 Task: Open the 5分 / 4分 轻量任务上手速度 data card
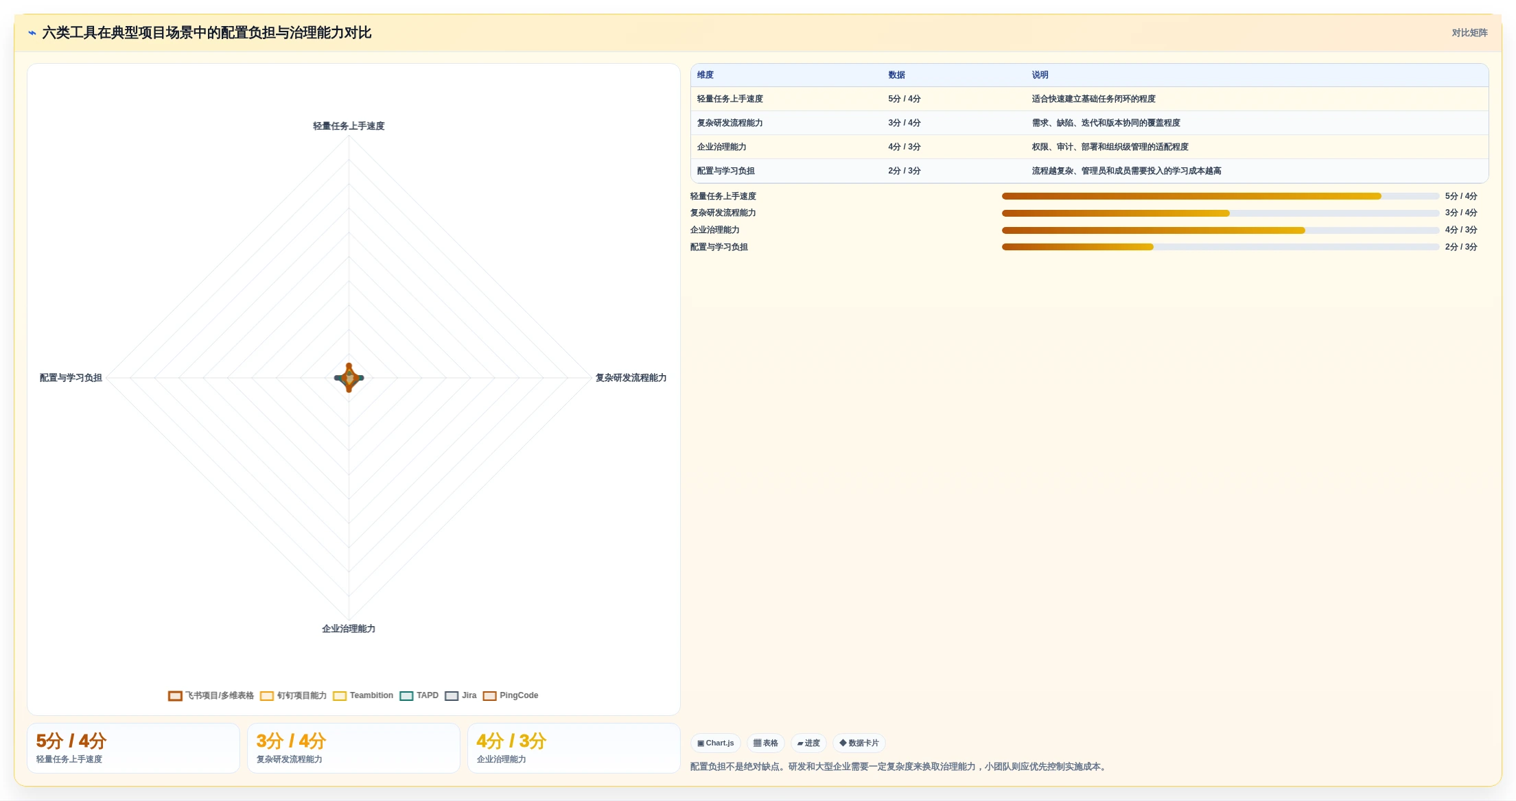point(133,748)
